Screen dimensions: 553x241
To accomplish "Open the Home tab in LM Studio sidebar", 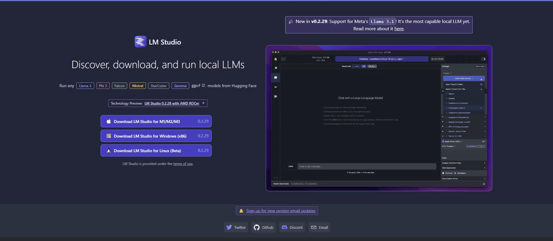I will (x=276, y=59).
